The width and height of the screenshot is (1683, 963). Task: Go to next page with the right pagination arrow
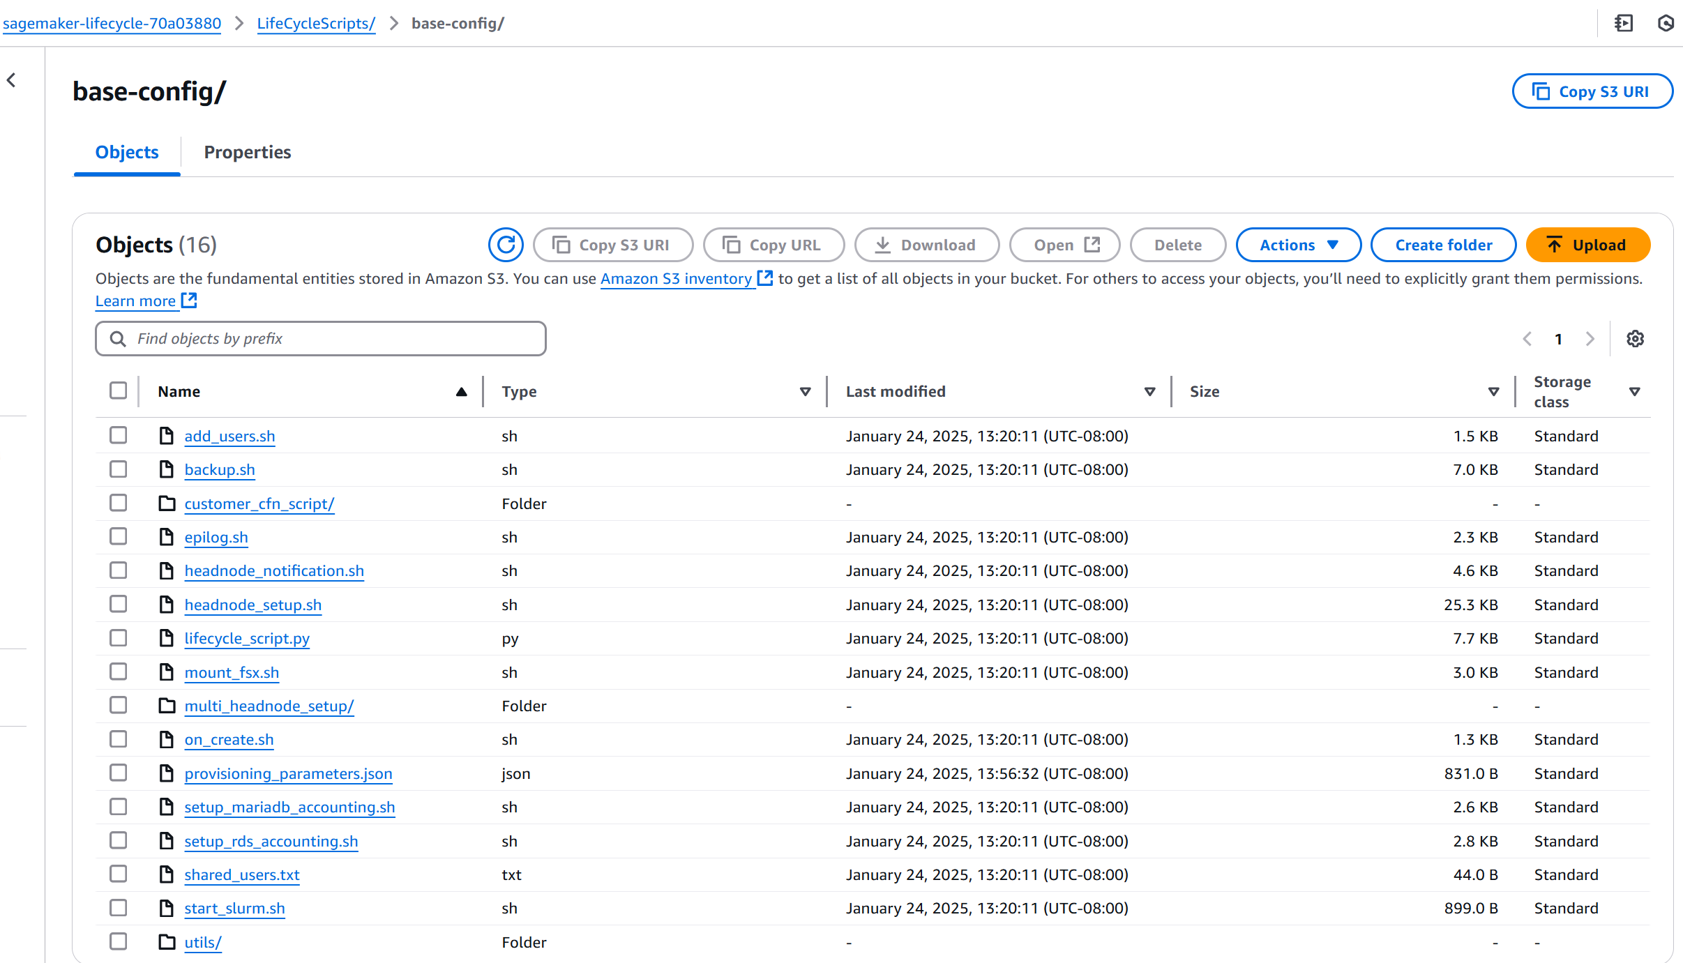(1590, 338)
